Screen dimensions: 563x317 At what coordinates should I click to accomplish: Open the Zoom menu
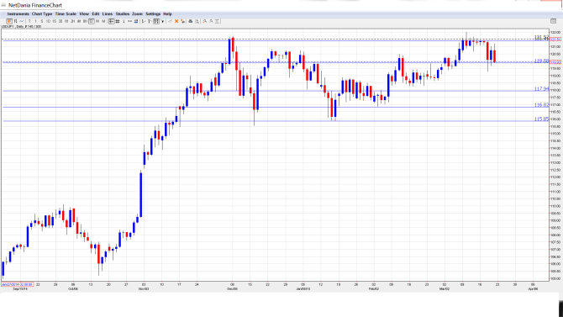(138, 13)
